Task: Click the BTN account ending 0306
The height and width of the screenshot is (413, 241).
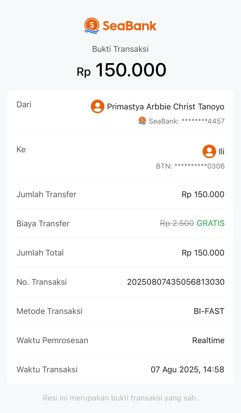Action: pos(190,166)
